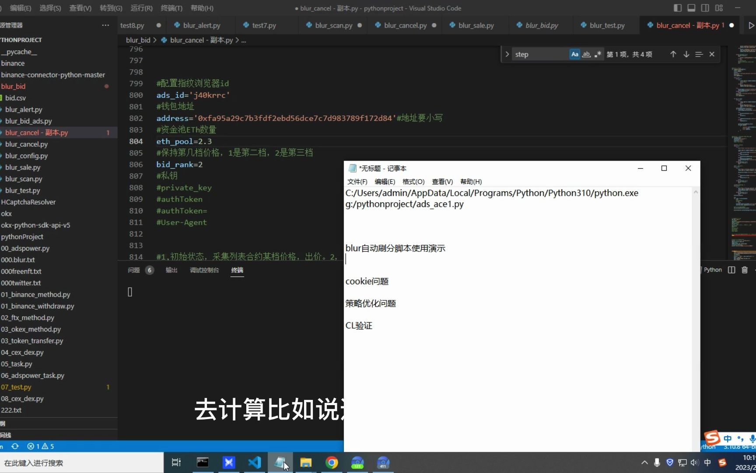Screen dimensions: 756x473
Task: Toggle primary sidebar layout icon
Action: (x=678, y=8)
